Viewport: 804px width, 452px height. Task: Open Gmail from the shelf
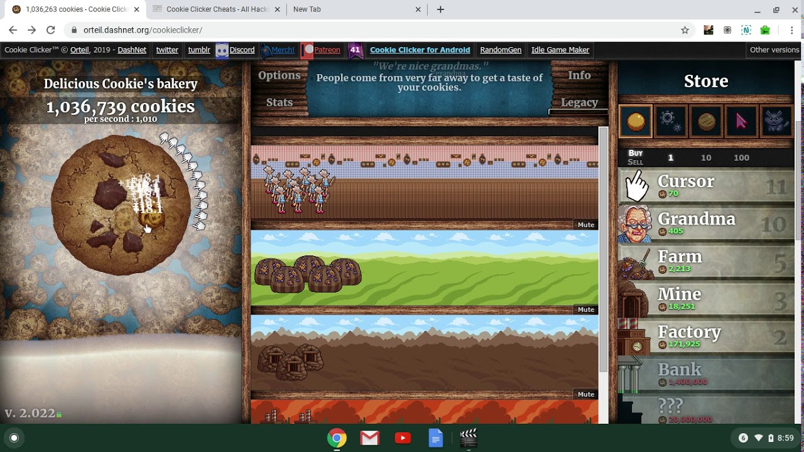point(370,438)
